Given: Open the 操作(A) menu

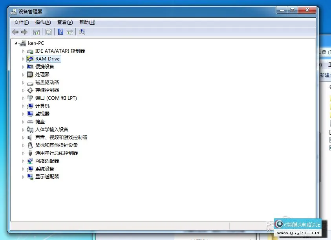Looking at the screenshot, I should [x=43, y=22].
